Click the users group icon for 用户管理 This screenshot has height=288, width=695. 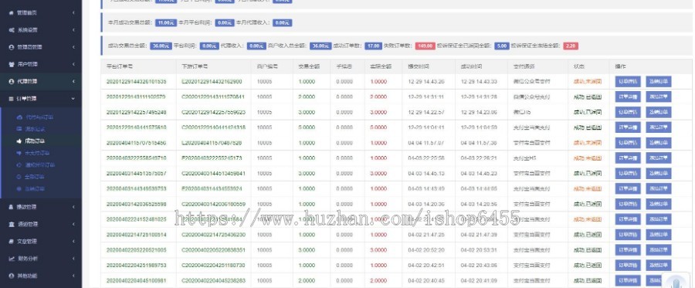point(11,64)
